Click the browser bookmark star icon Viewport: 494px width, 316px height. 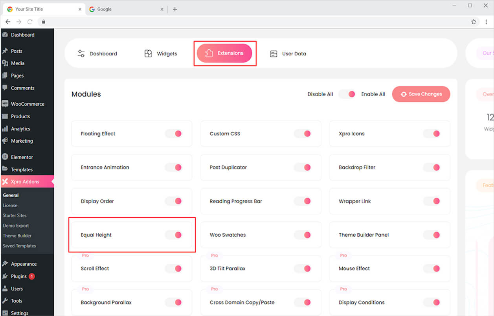[474, 22]
